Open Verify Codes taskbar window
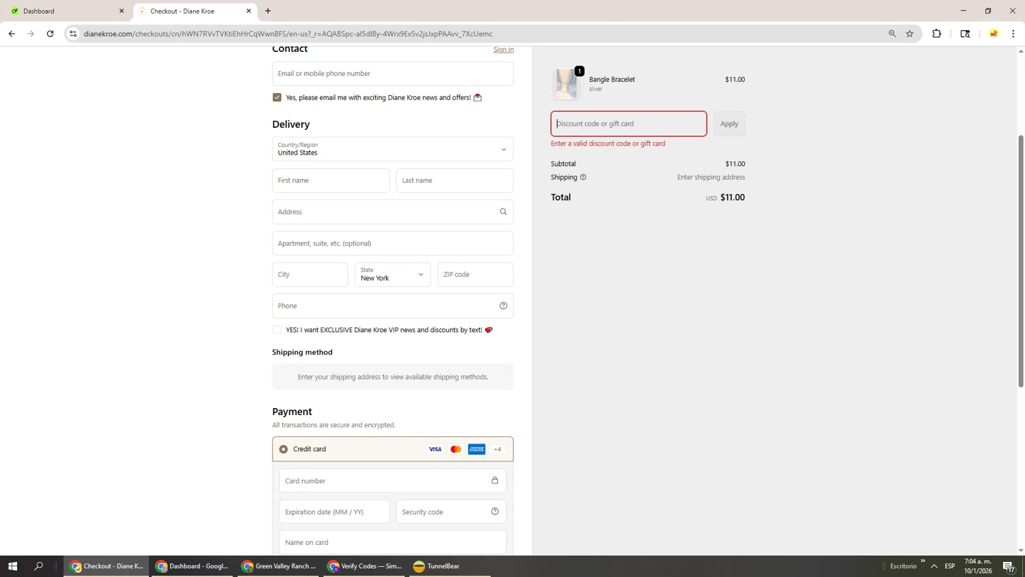Image resolution: width=1025 pixels, height=577 pixels. coord(365,566)
